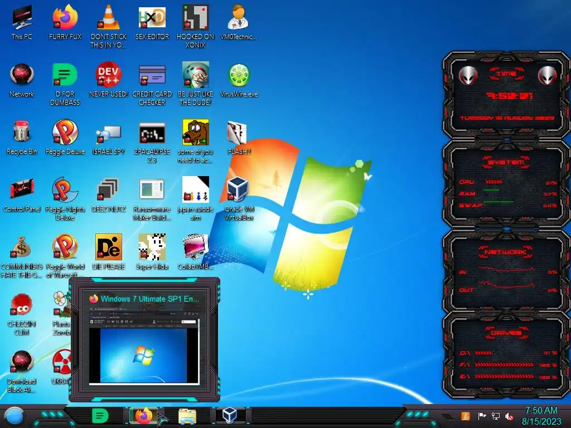Click the orange Java tray icon

(466, 416)
